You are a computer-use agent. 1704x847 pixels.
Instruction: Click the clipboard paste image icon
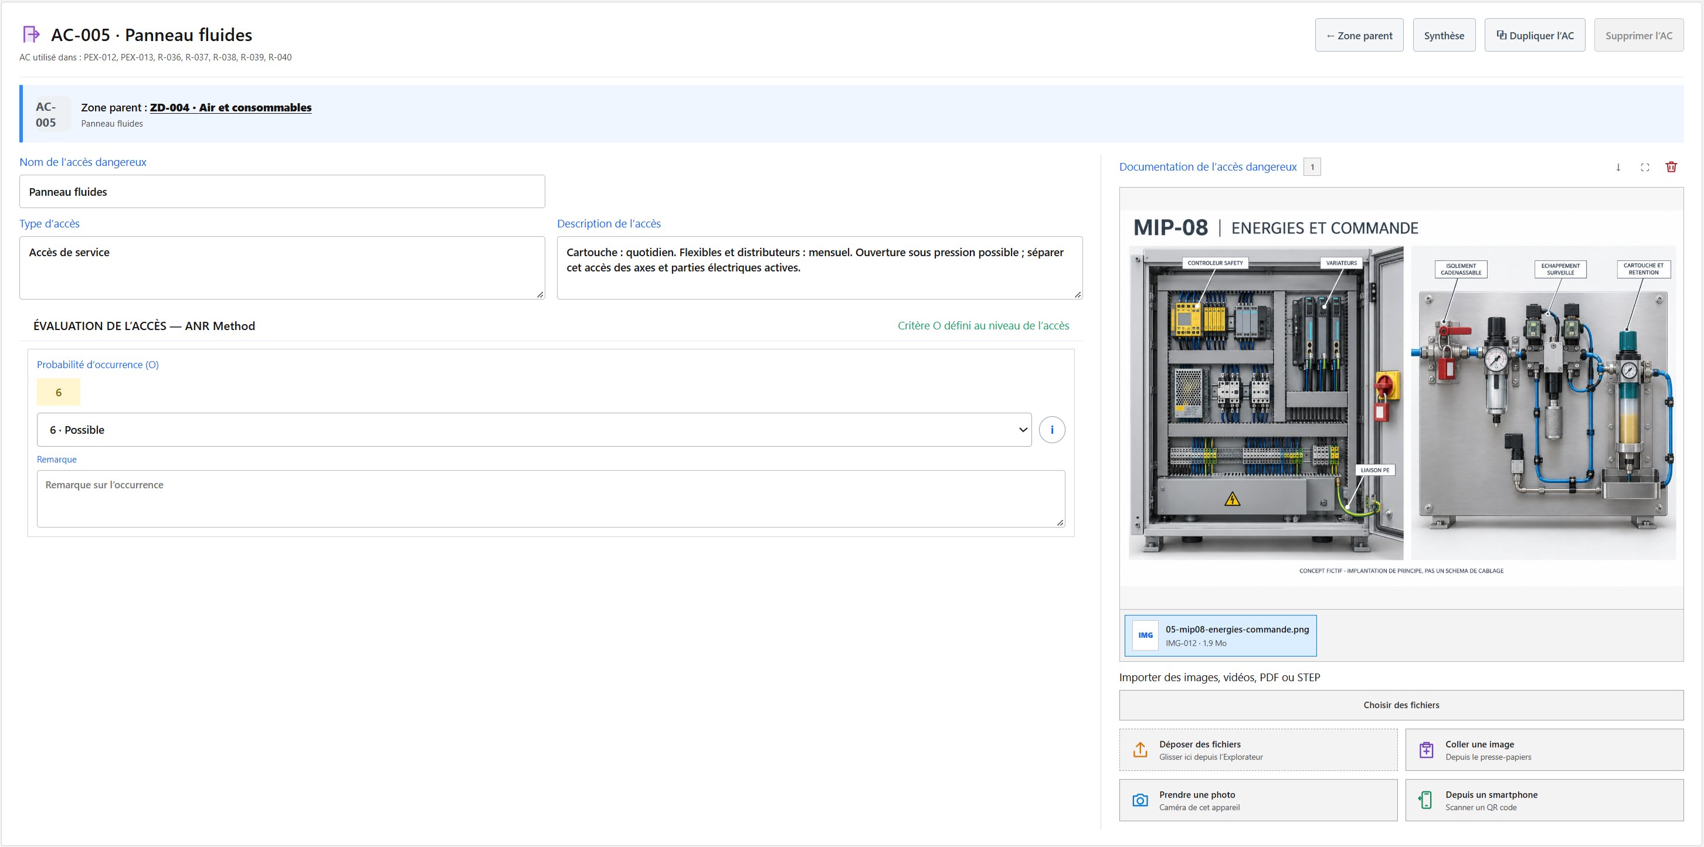click(x=1426, y=750)
